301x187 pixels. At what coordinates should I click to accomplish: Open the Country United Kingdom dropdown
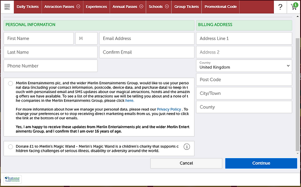click(x=244, y=66)
